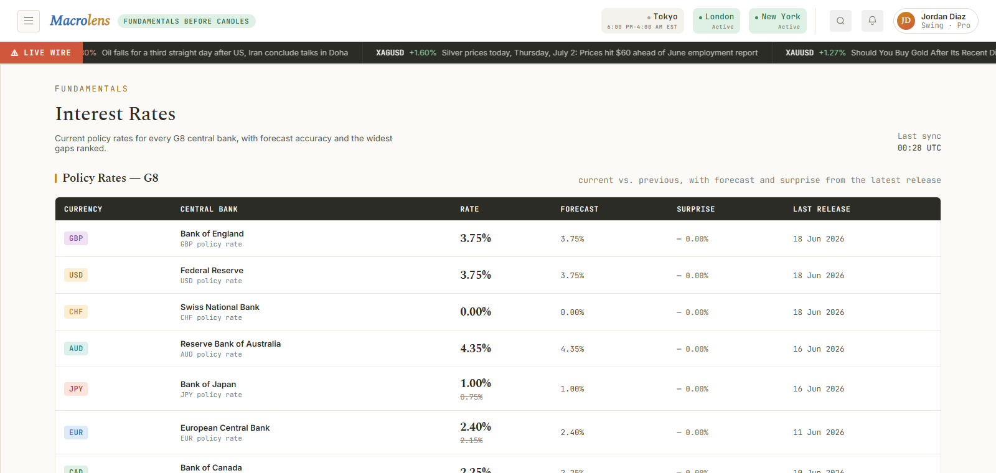
Task: Open the XAGUSD silver prices headline
Action: tap(566, 53)
